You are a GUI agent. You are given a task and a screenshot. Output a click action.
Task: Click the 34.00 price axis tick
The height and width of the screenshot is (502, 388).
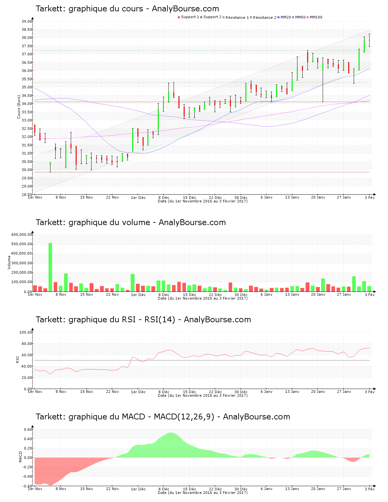click(x=27, y=104)
